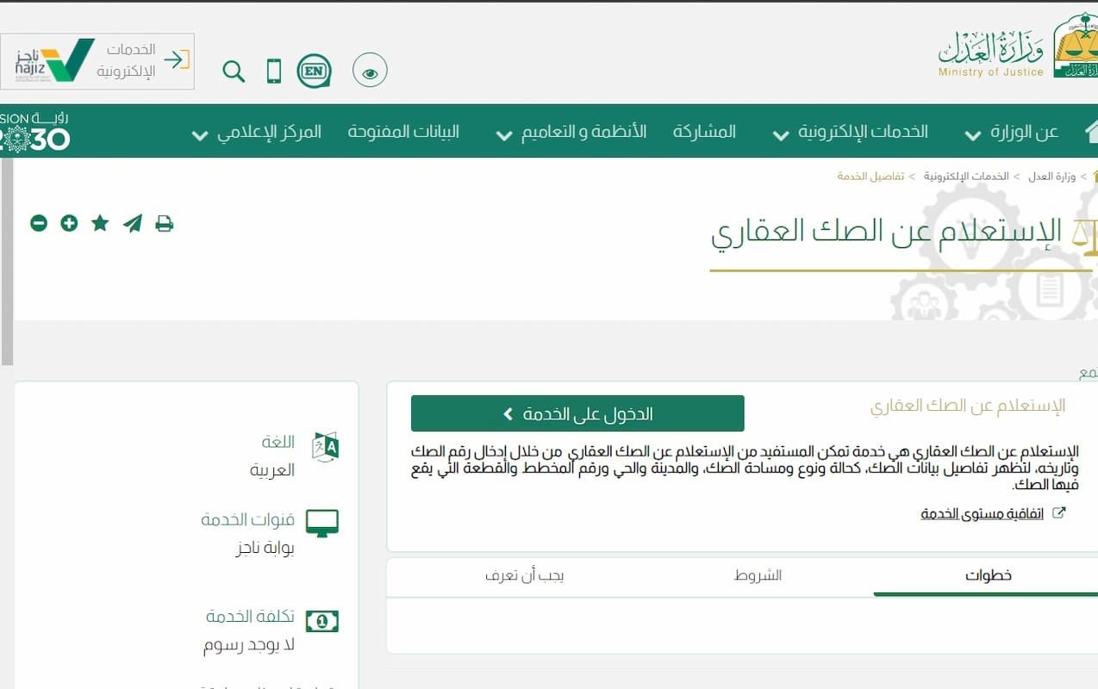Open the search icon in the header
Image resolution: width=1098 pixels, height=689 pixels.
pos(233,71)
